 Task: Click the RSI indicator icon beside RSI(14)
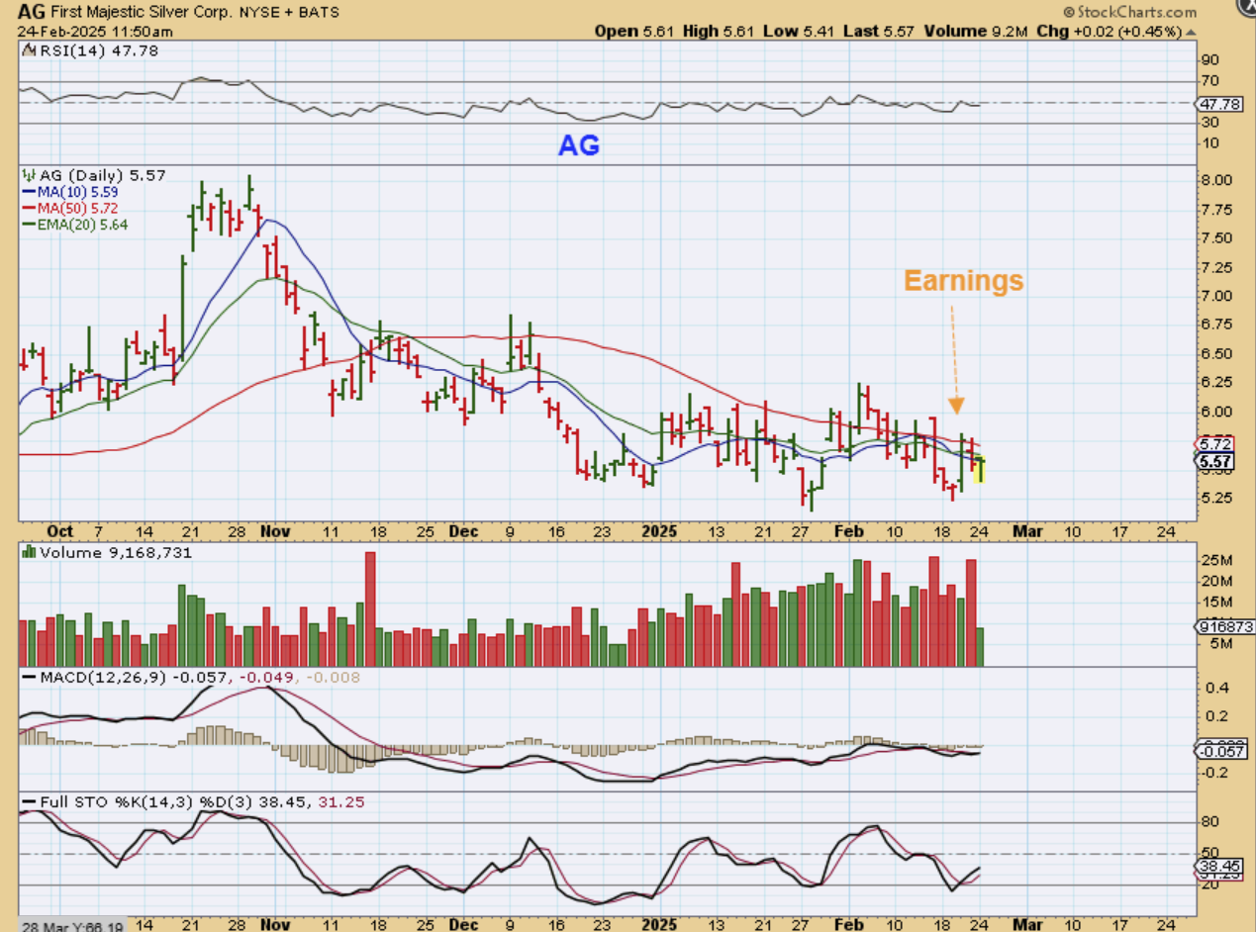(28, 51)
